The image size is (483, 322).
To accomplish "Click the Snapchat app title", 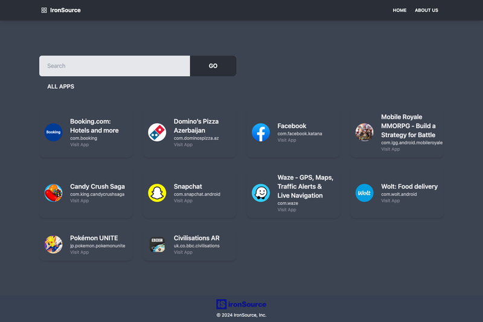I will 188,187.
